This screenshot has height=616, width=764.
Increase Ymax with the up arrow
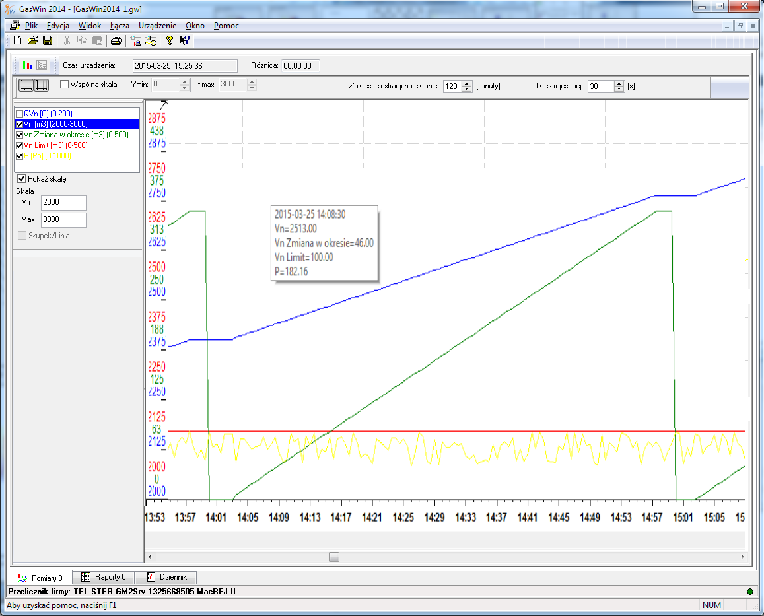[x=252, y=81]
